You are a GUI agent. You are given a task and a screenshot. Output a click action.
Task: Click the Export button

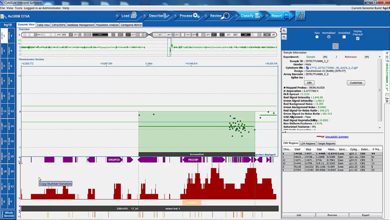tap(365, 215)
